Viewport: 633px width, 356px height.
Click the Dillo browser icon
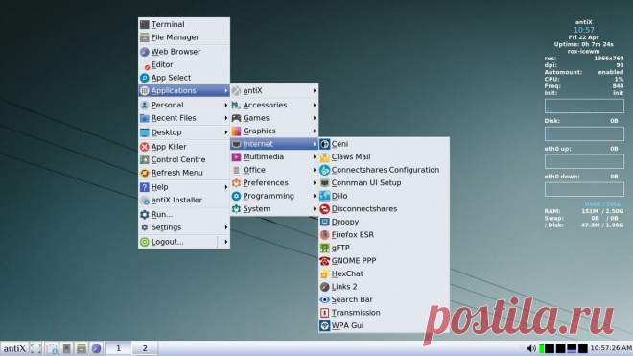tap(324, 196)
